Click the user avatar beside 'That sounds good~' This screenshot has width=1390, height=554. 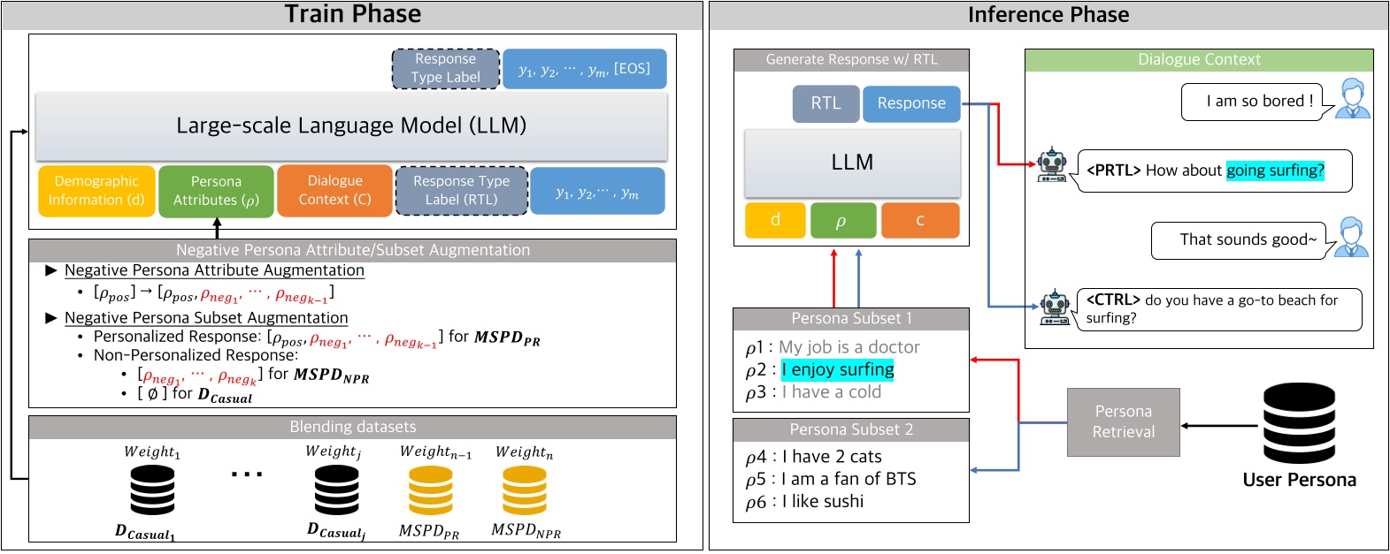1351,237
